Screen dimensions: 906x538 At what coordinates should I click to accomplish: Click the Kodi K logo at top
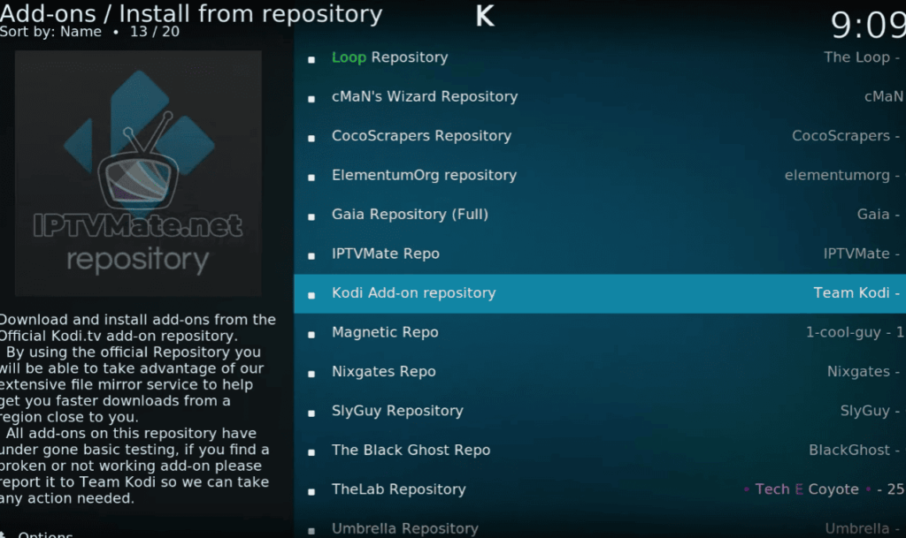(485, 16)
